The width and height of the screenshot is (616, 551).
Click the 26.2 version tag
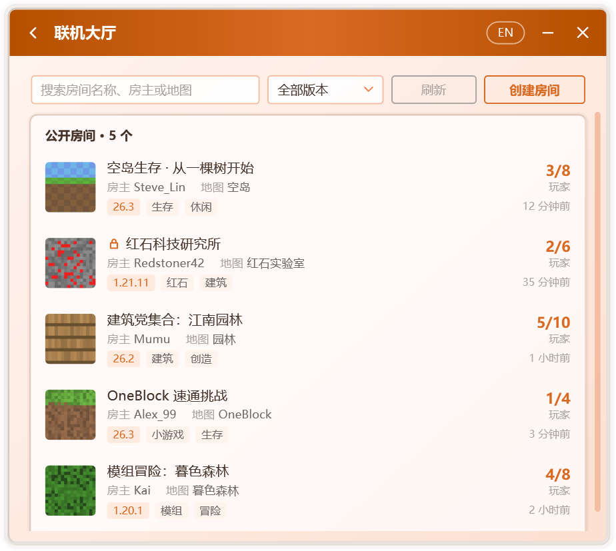pyautogui.click(x=123, y=358)
